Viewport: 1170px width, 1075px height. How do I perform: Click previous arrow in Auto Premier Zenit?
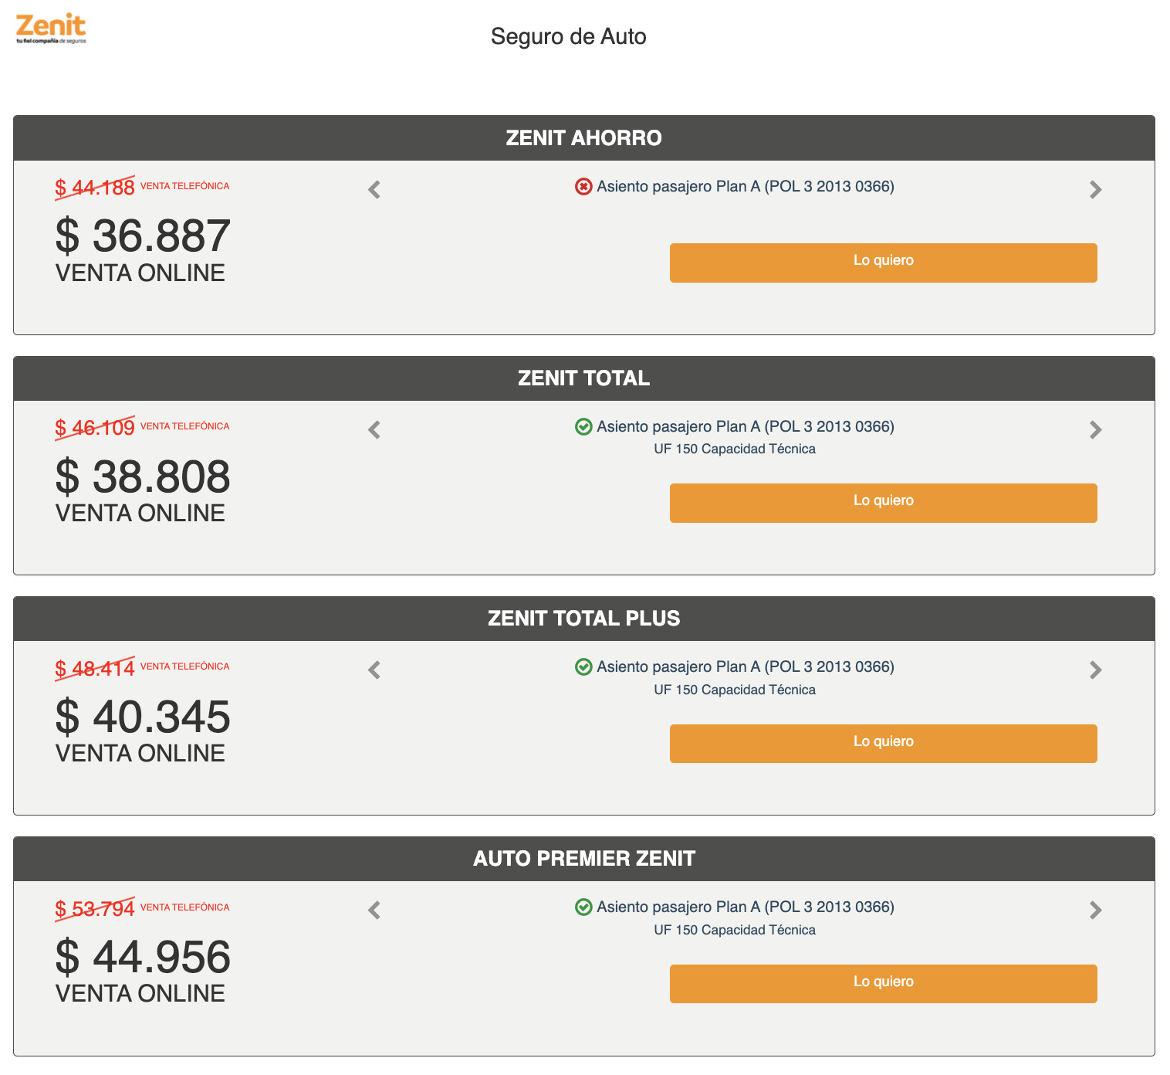(x=374, y=910)
